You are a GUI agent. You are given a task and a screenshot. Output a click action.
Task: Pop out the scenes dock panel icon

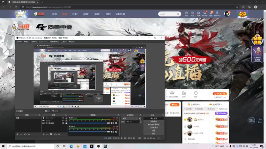point(40,115)
